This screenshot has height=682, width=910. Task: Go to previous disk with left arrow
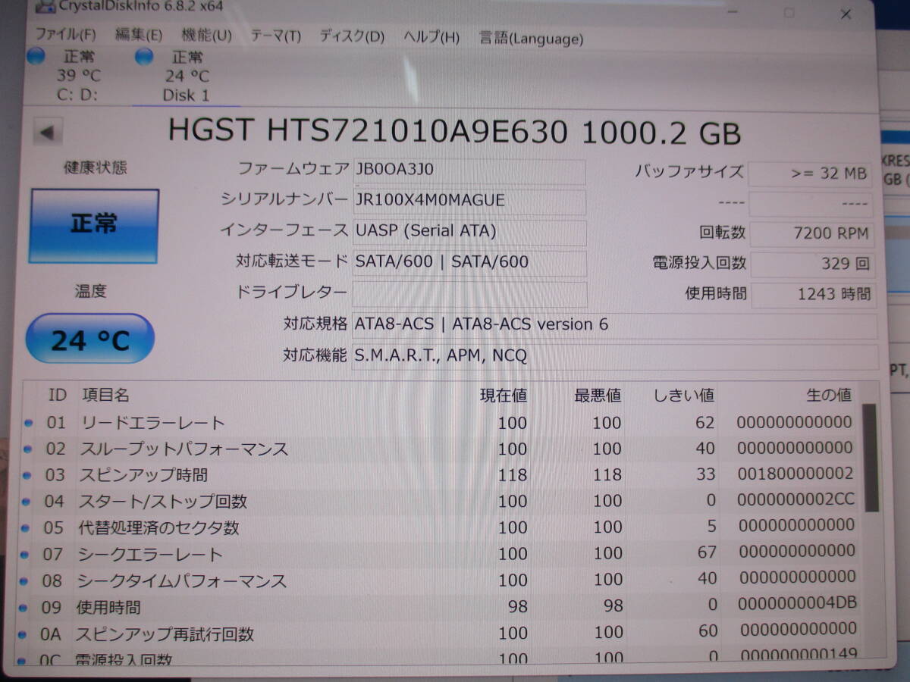coord(47,133)
